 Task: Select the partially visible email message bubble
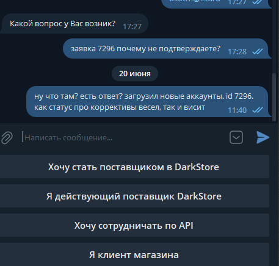tap(217, 4)
